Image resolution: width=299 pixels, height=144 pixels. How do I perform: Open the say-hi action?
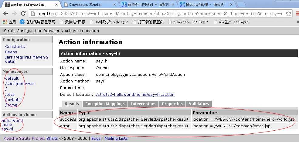pos(7,129)
